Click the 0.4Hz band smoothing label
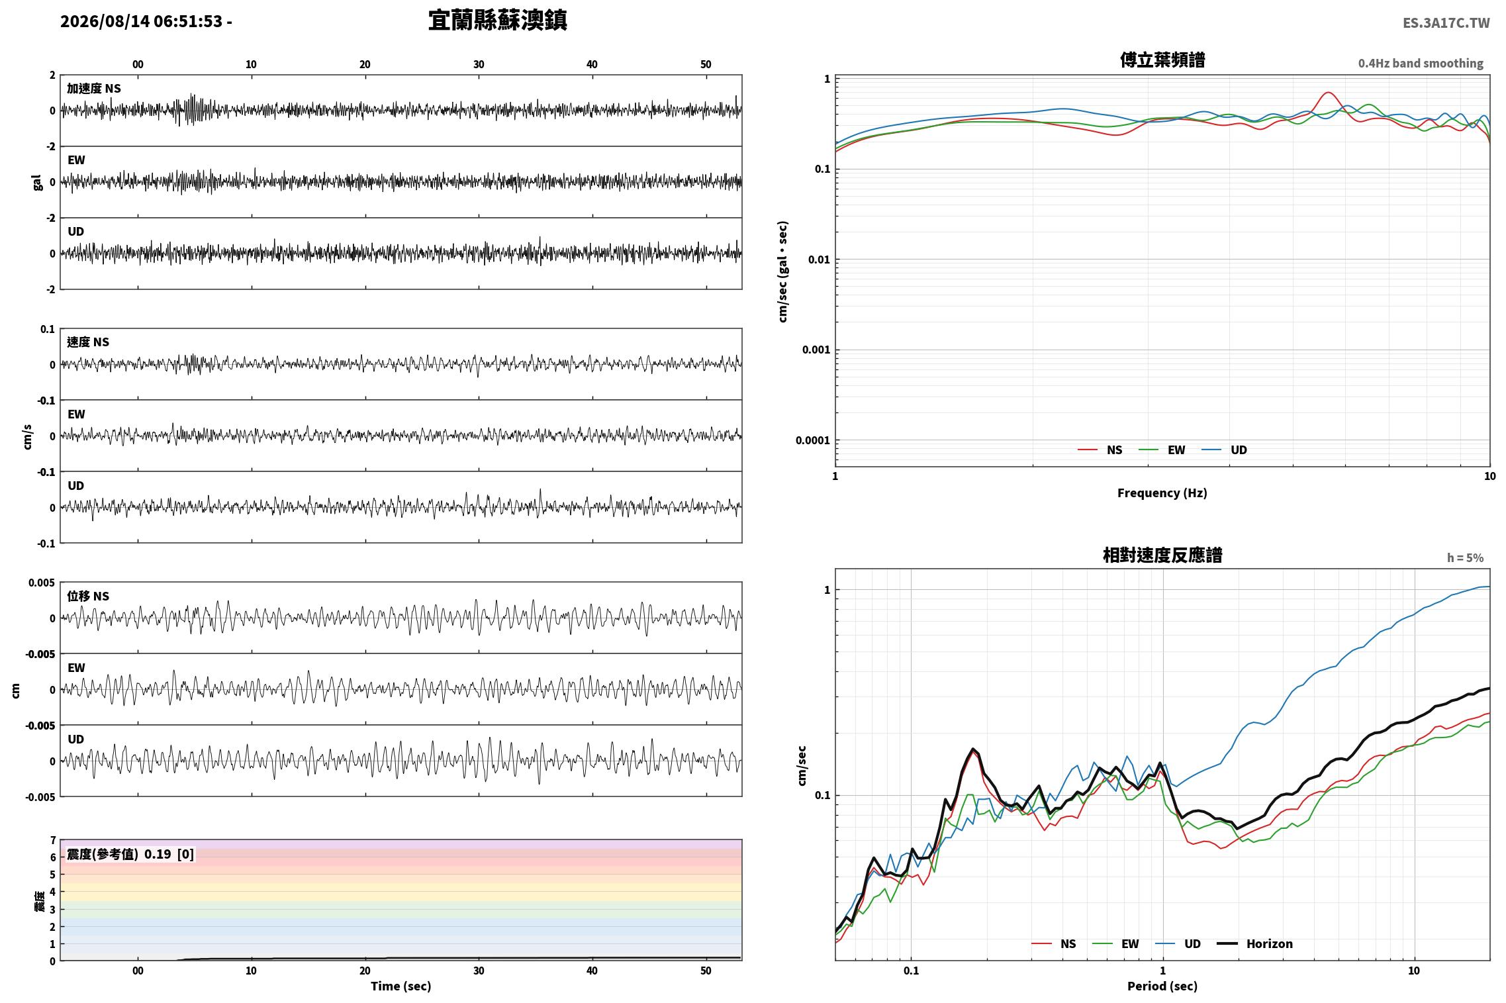This screenshot has height=1003, width=1506. click(1421, 64)
